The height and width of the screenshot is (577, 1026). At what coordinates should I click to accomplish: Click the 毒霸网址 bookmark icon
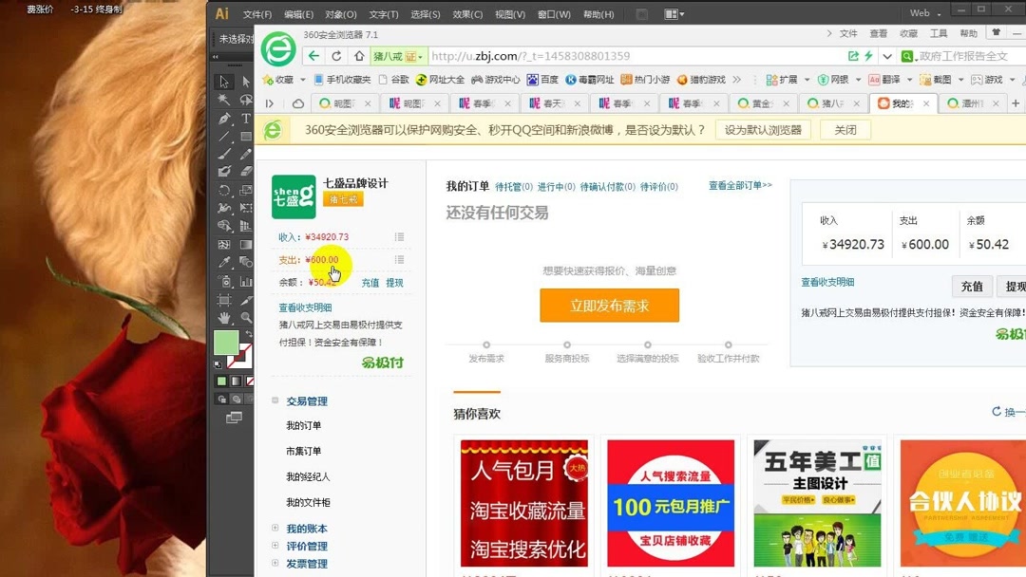pyautogui.click(x=571, y=79)
